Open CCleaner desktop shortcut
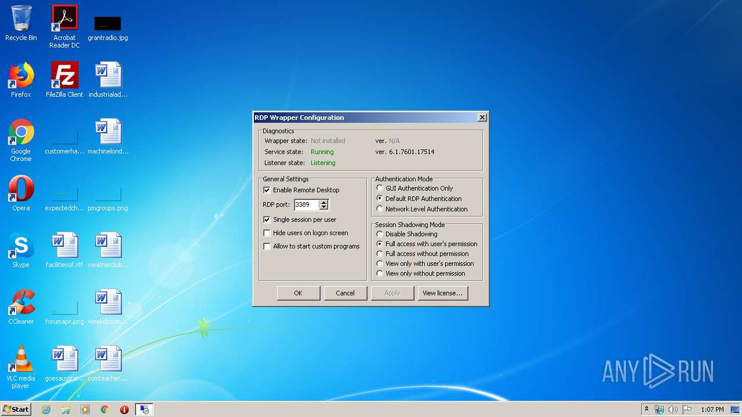The image size is (742, 417). pyautogui.click(x=21, y=307)
